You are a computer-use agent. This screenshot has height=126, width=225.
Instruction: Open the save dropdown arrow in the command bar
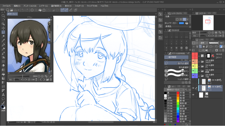coord(18,10)
